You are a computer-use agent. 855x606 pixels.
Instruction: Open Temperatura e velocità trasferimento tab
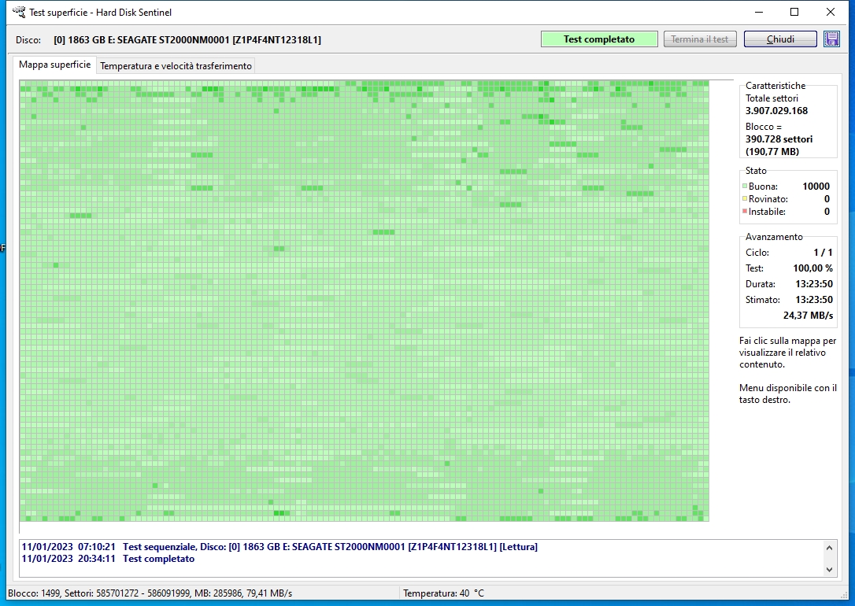click(x=176, y=66)
